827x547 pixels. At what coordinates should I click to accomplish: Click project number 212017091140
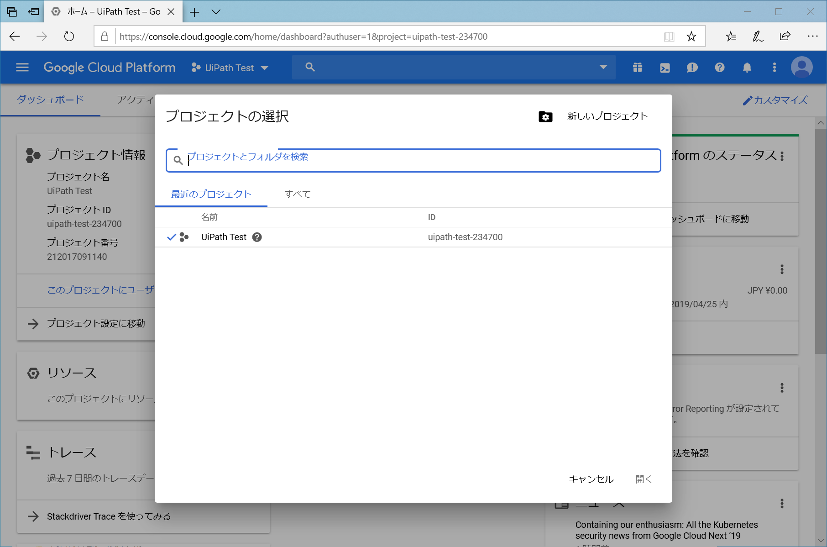77,257
